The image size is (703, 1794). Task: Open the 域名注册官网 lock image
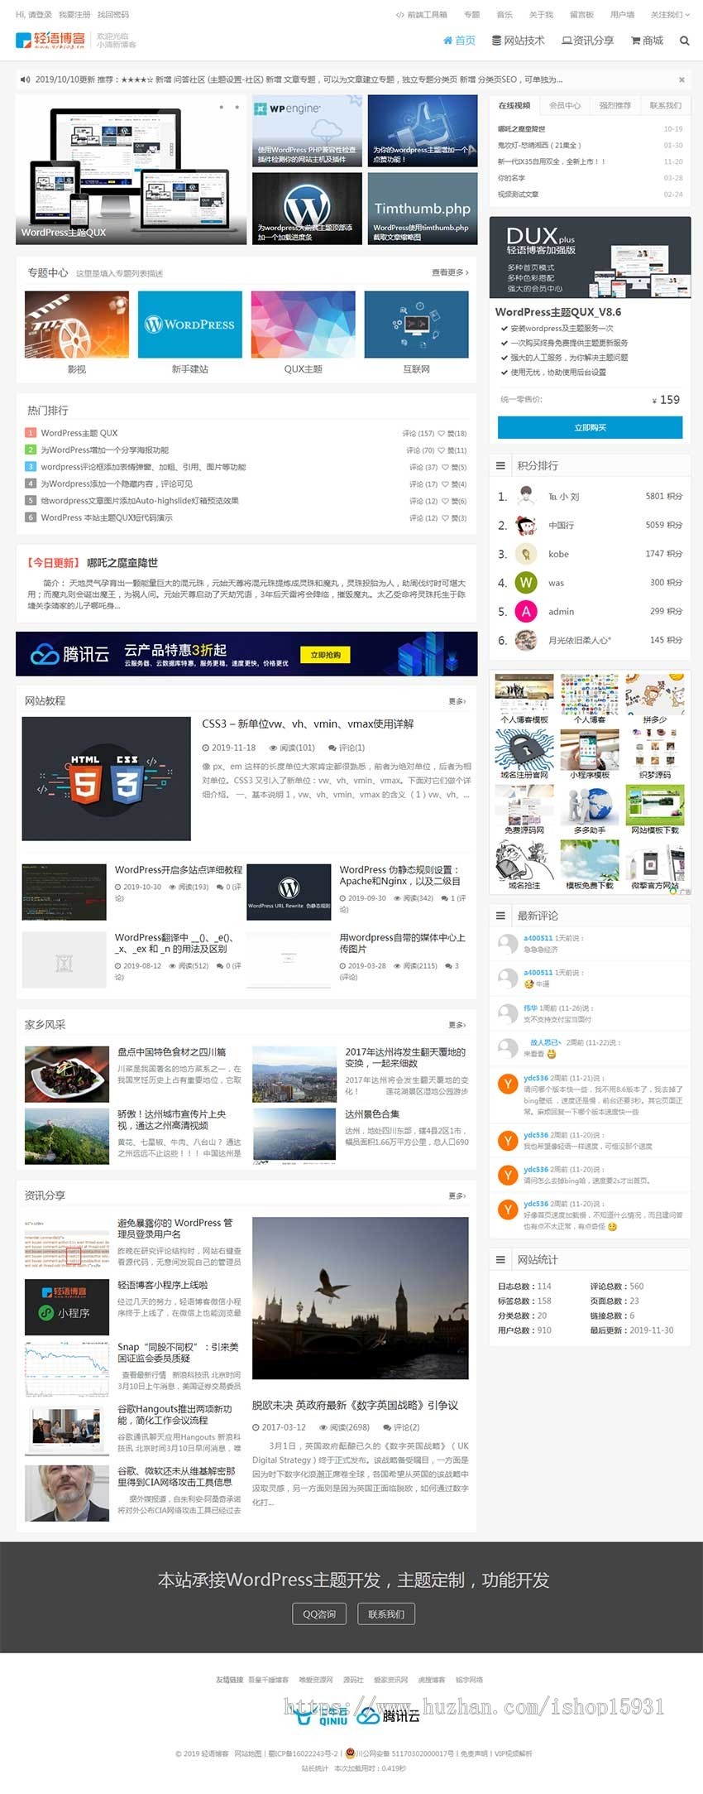pyautogui.click(x=524, y=750)
